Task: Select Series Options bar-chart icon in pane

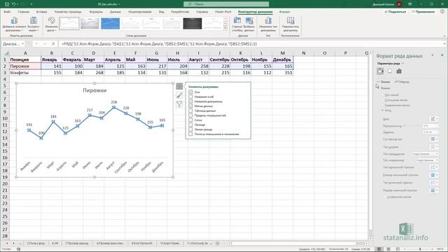Action: click(x=399, y=71)
